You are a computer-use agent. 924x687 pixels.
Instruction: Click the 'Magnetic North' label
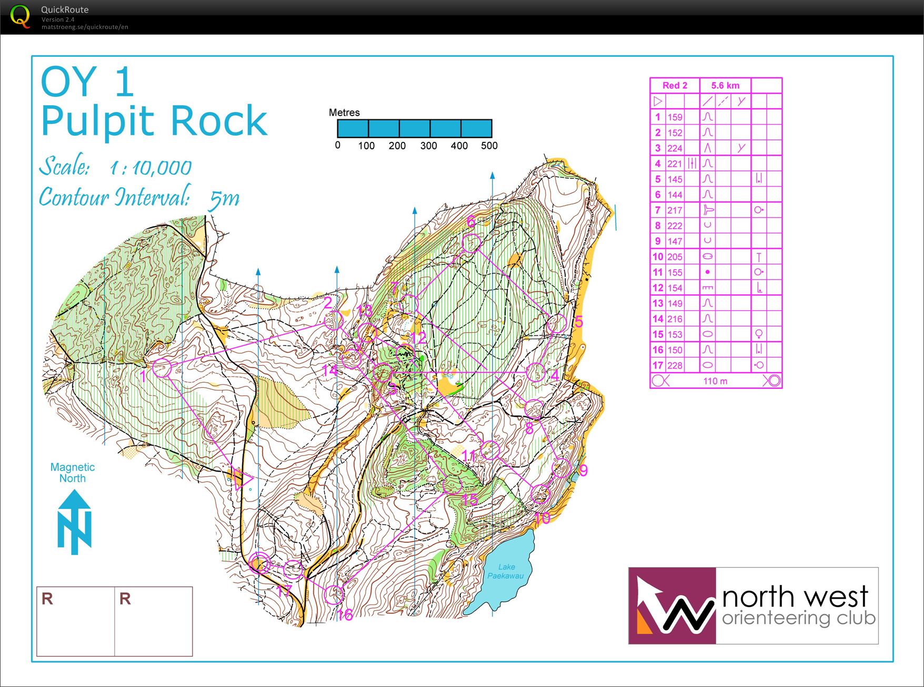coord(73,473)
